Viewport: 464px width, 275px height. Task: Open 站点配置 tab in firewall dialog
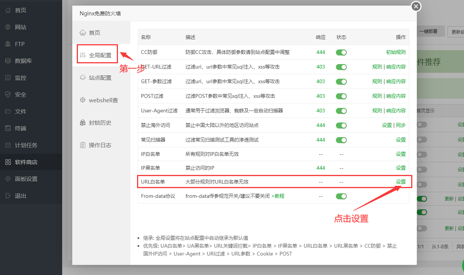101,78
